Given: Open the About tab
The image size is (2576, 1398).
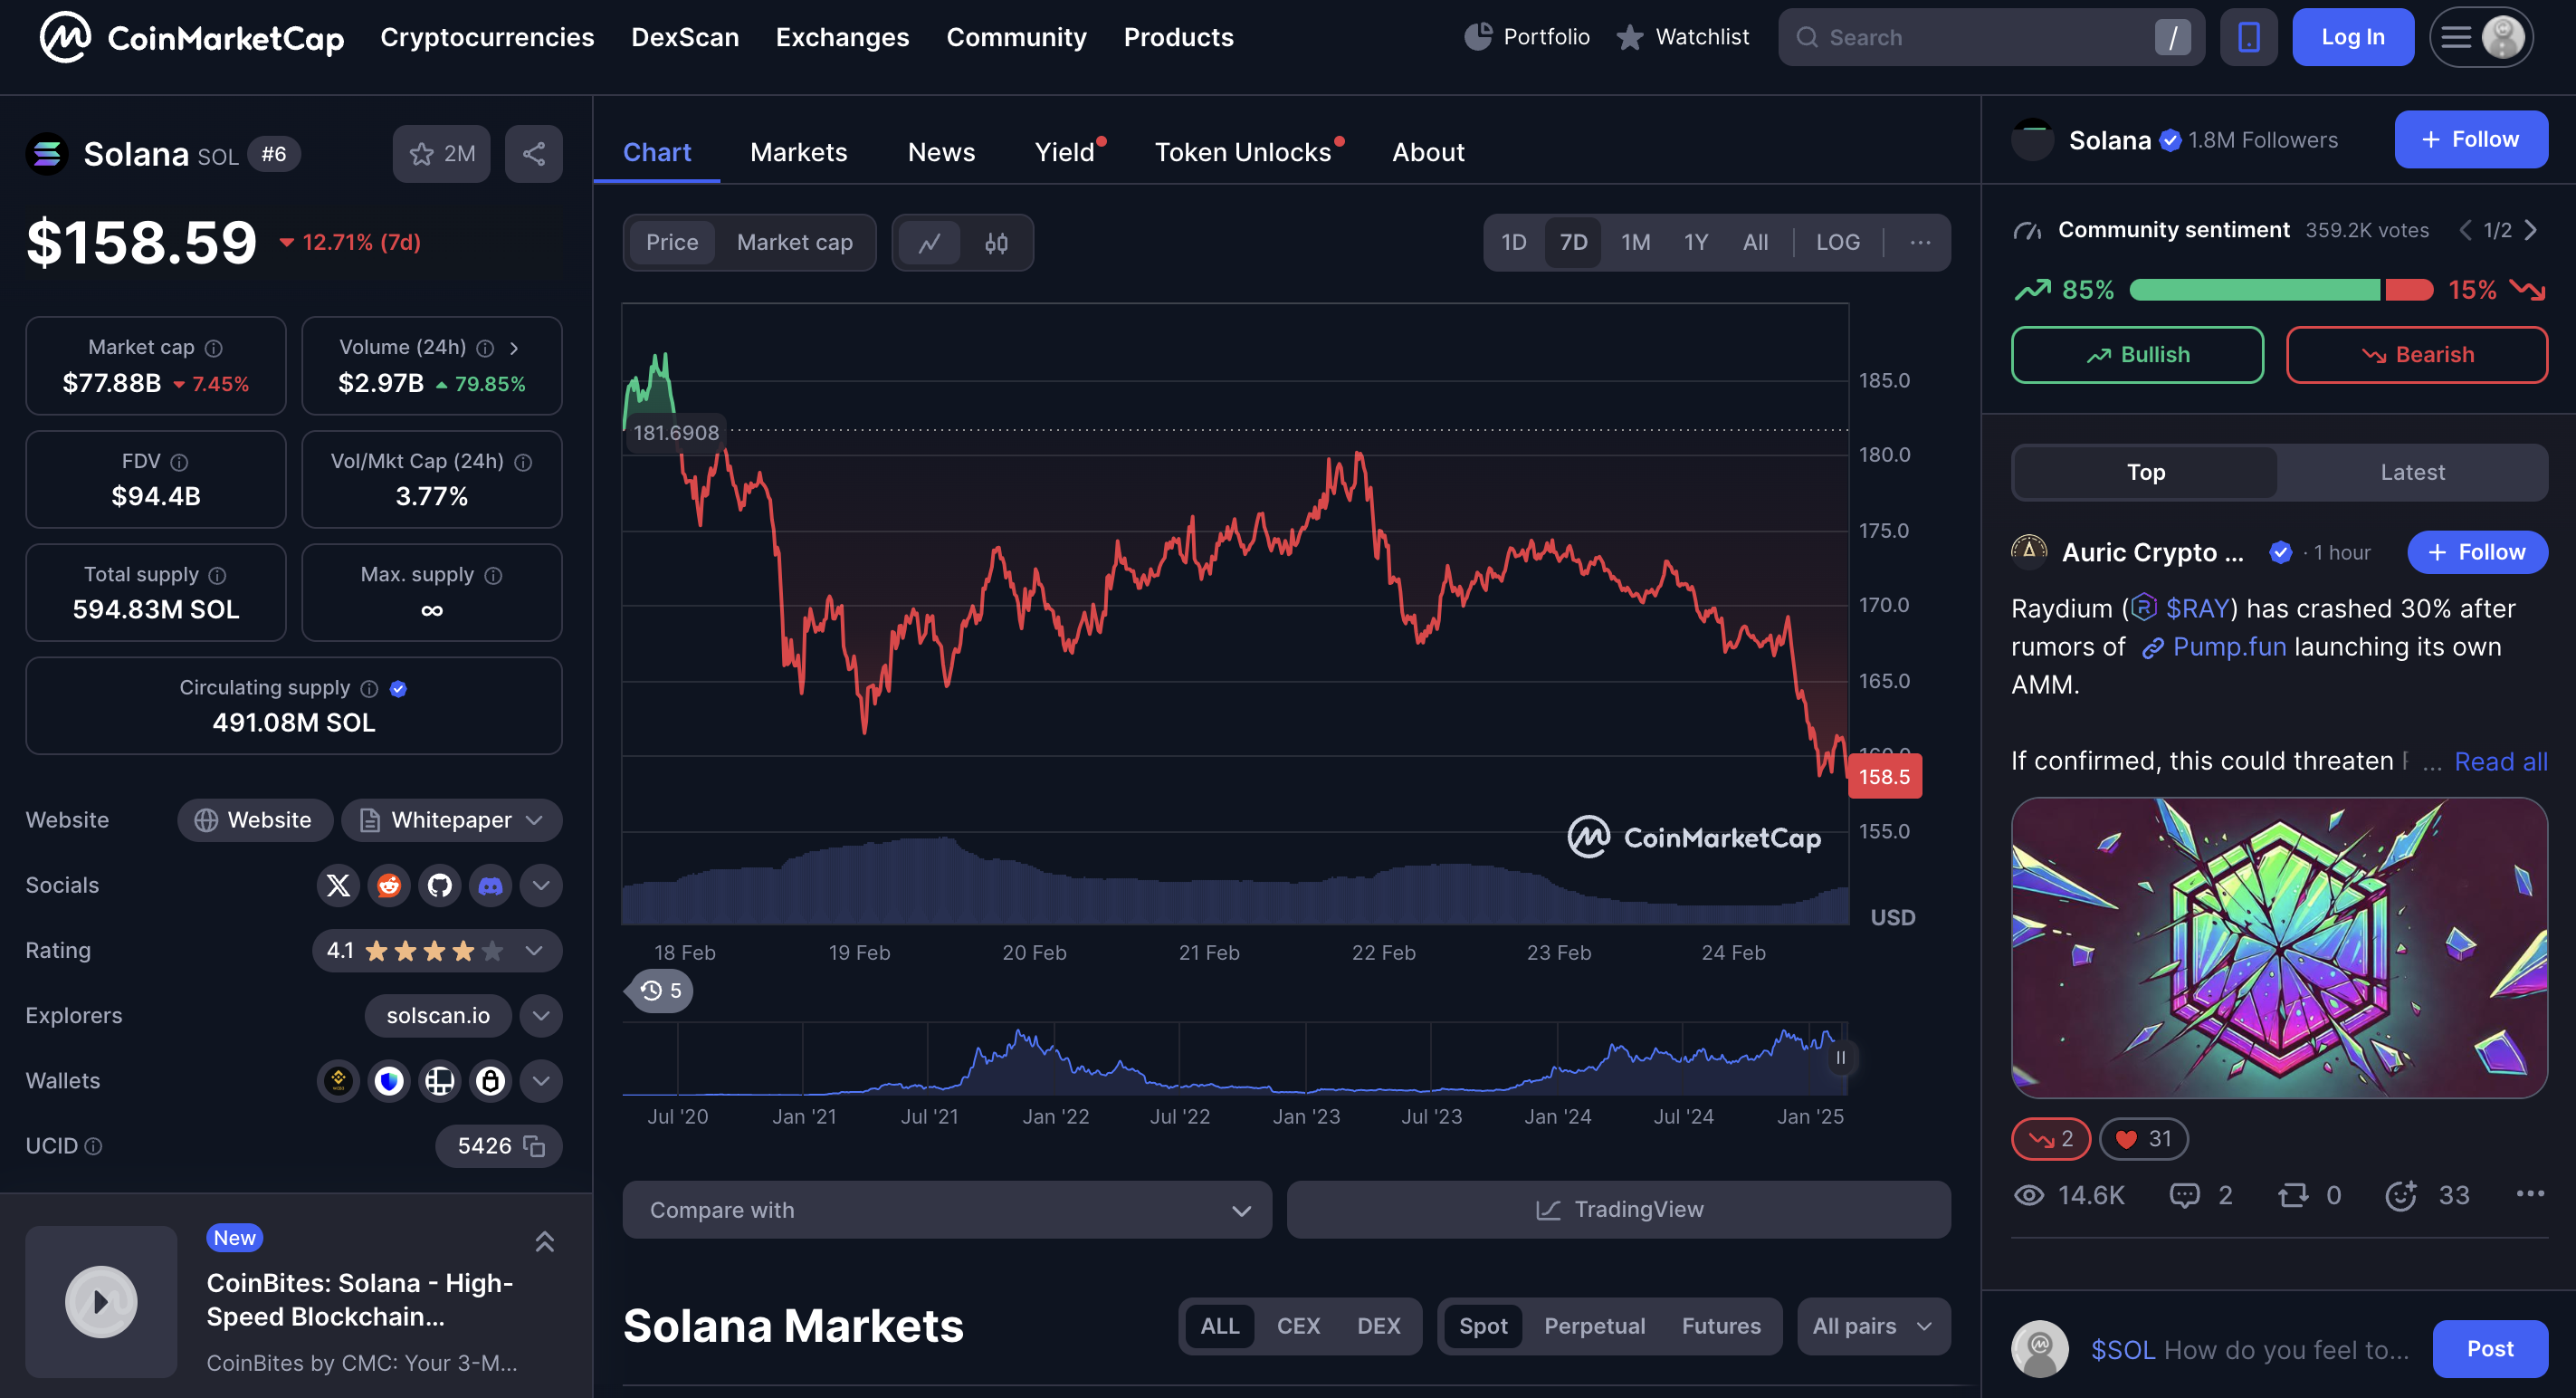Looking at the screenshot, I should pyautogui.click(x=1428, y=152).
